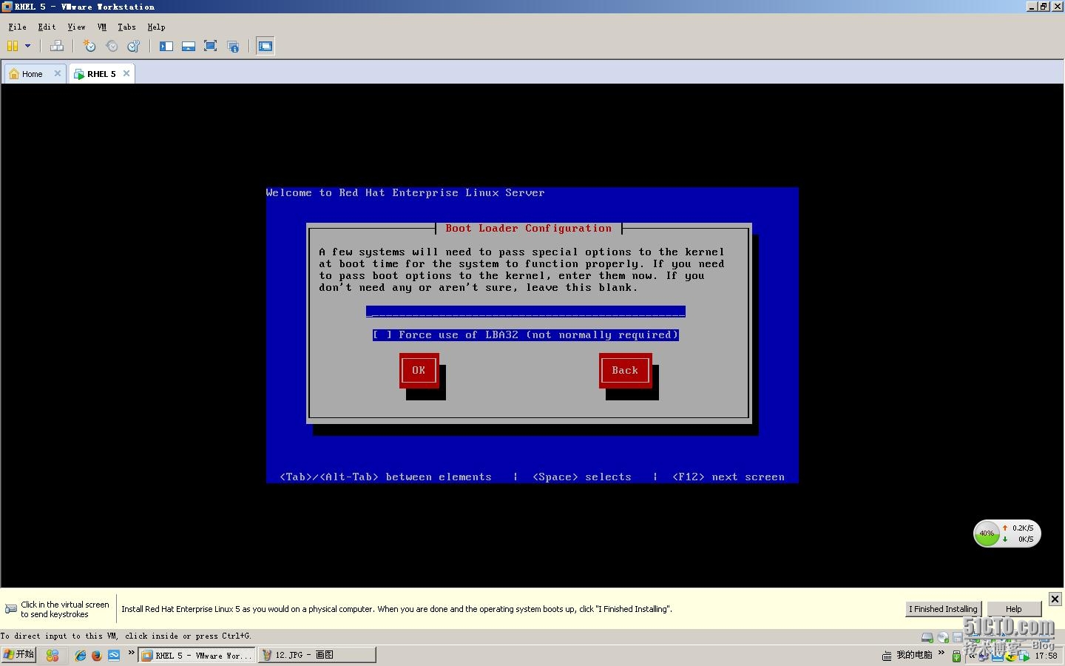Screen dimensions: 1065x666
Task: Click the Take Snapshot toolbar icon
Action: (89, 46)
